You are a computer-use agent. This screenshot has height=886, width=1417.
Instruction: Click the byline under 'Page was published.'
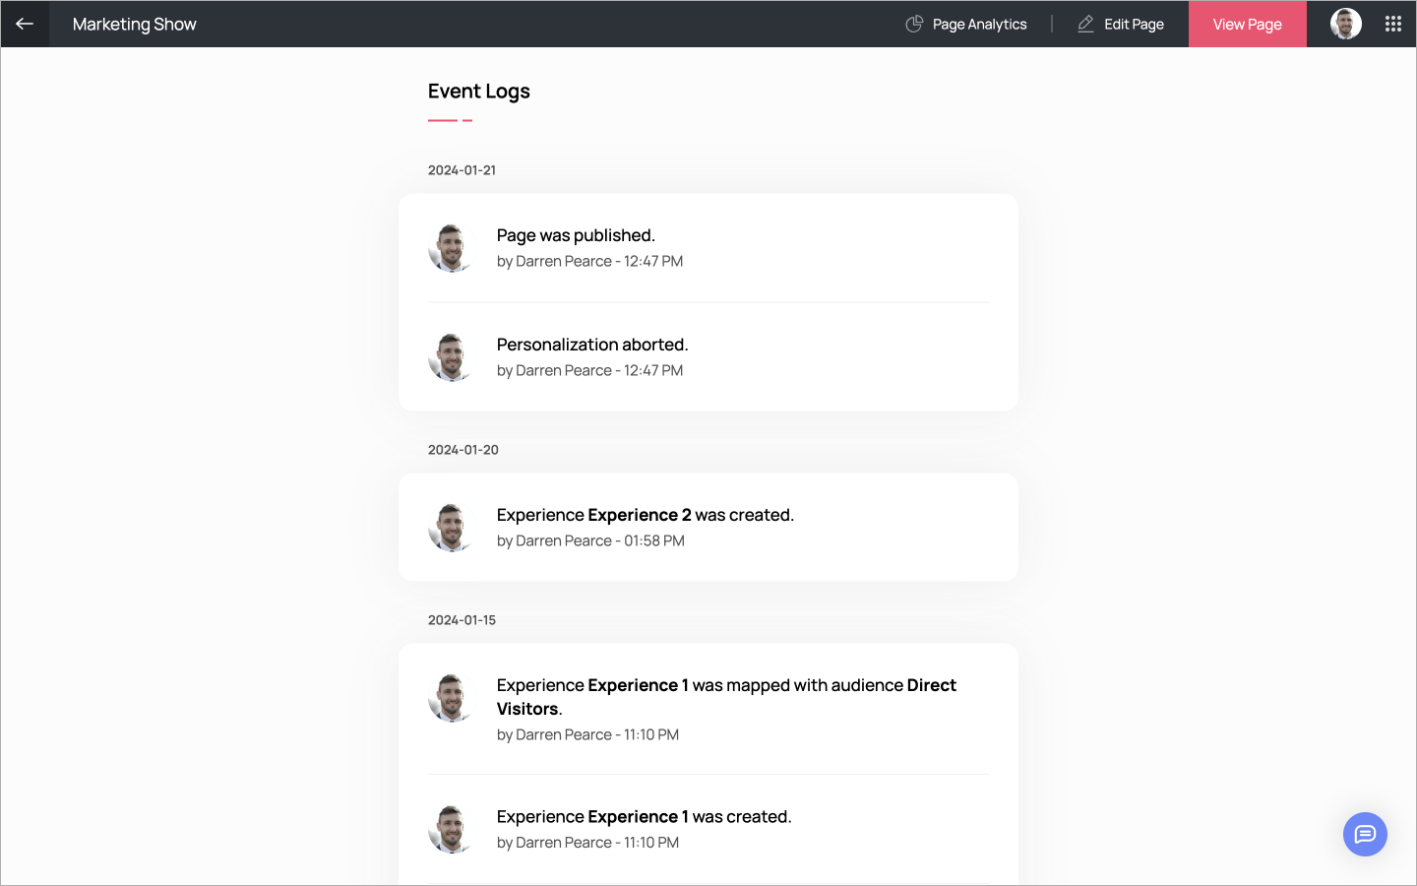pyautogui.click(x=589, y=262)
